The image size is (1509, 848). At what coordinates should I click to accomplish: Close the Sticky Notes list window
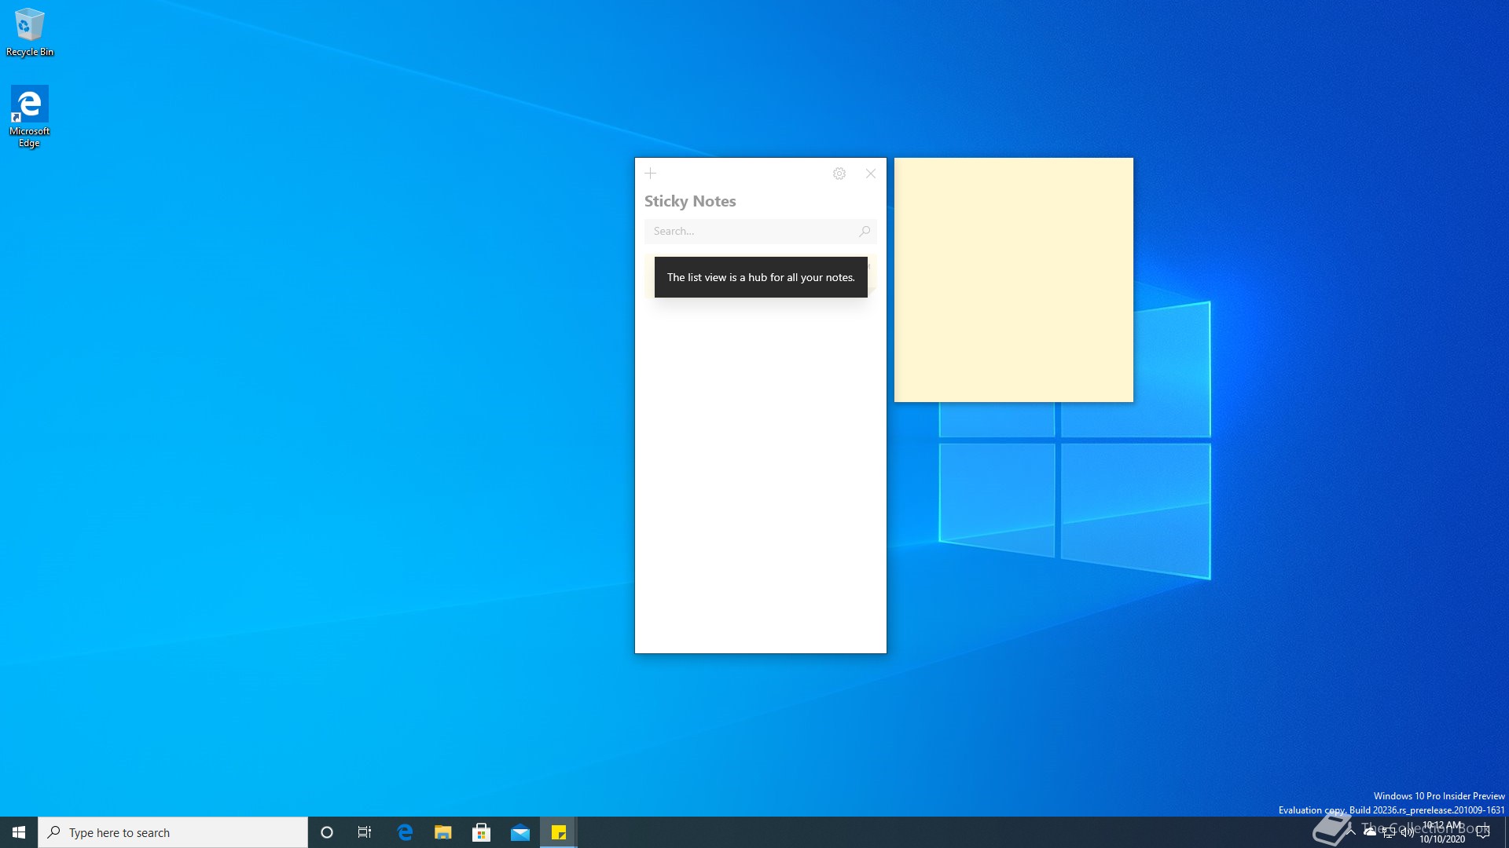pos(870,174)
